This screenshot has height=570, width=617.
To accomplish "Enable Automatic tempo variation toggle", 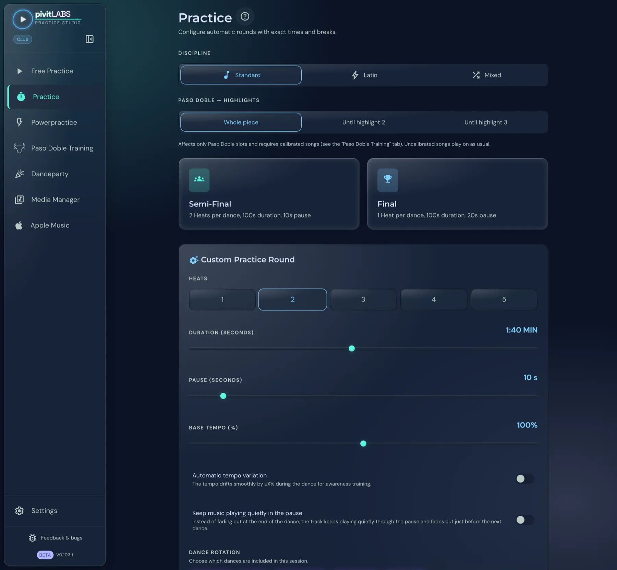I will coord(525,479).
